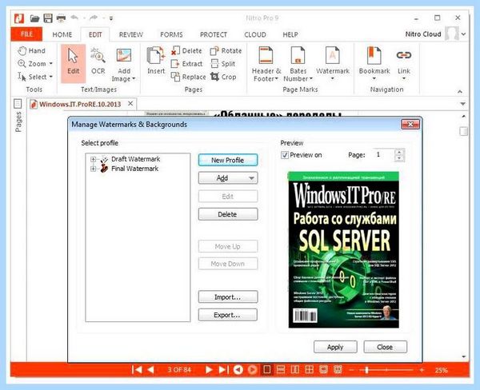Increase the preview Page number stepper

[399, 151]
